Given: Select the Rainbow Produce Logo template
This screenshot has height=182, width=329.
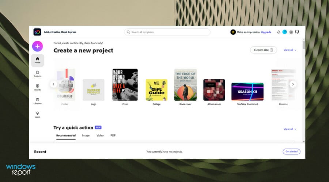Looking at the screenshot, I should click(x=93, y=90).
